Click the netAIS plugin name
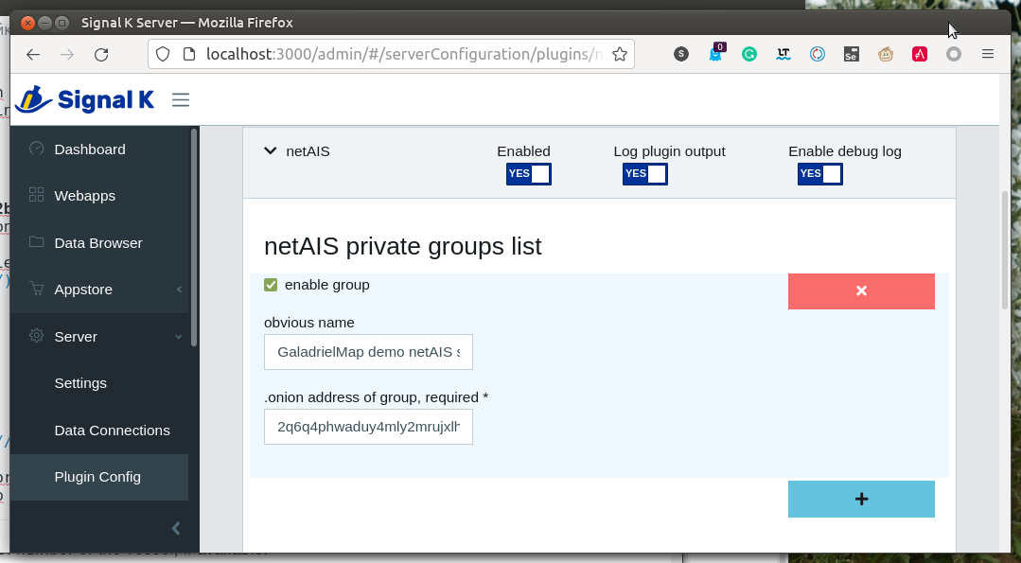 pos(308,151)
